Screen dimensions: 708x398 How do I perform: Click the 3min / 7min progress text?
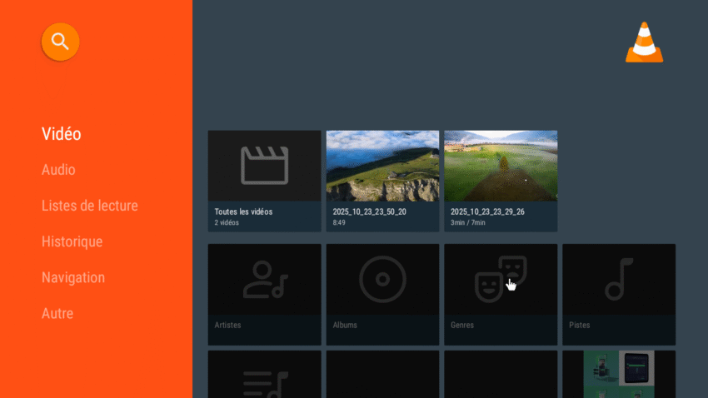click(469, 223)
